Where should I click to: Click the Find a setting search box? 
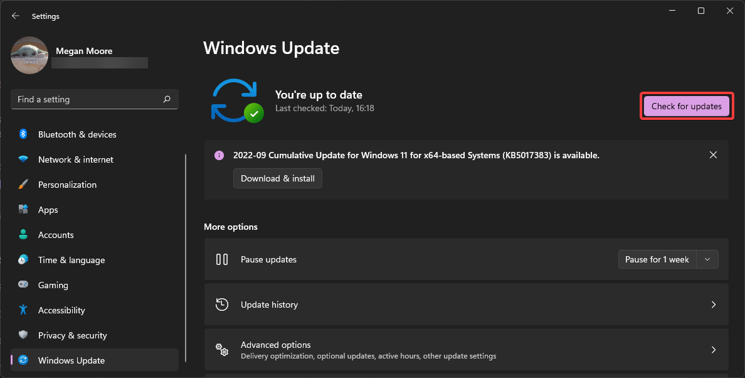point(88,99)
